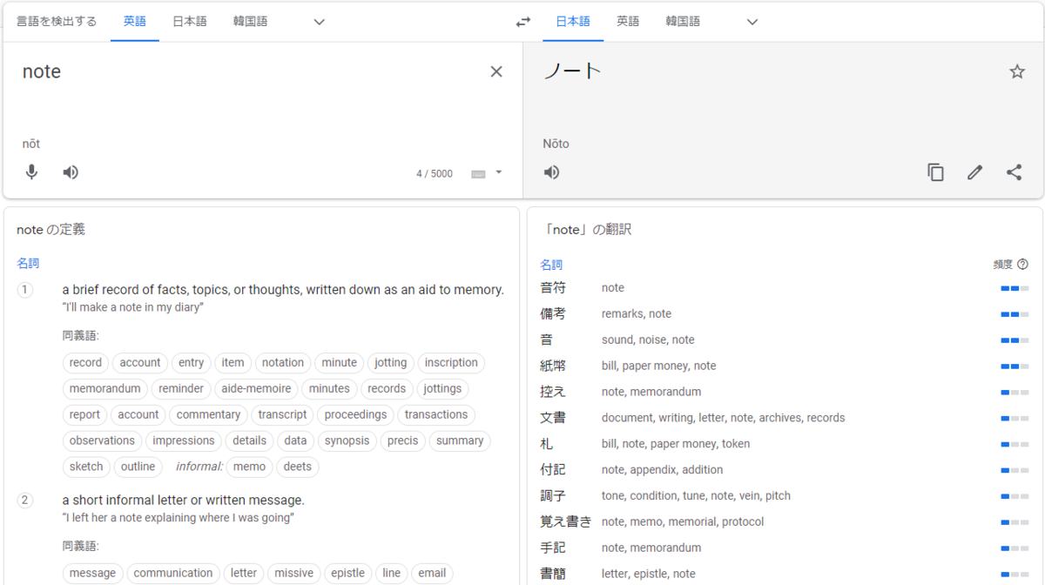Image resolution: width=1045 pixels, height=585 pixels.
Task: Click the synonym chip "outline"
Action: [138, 467]
